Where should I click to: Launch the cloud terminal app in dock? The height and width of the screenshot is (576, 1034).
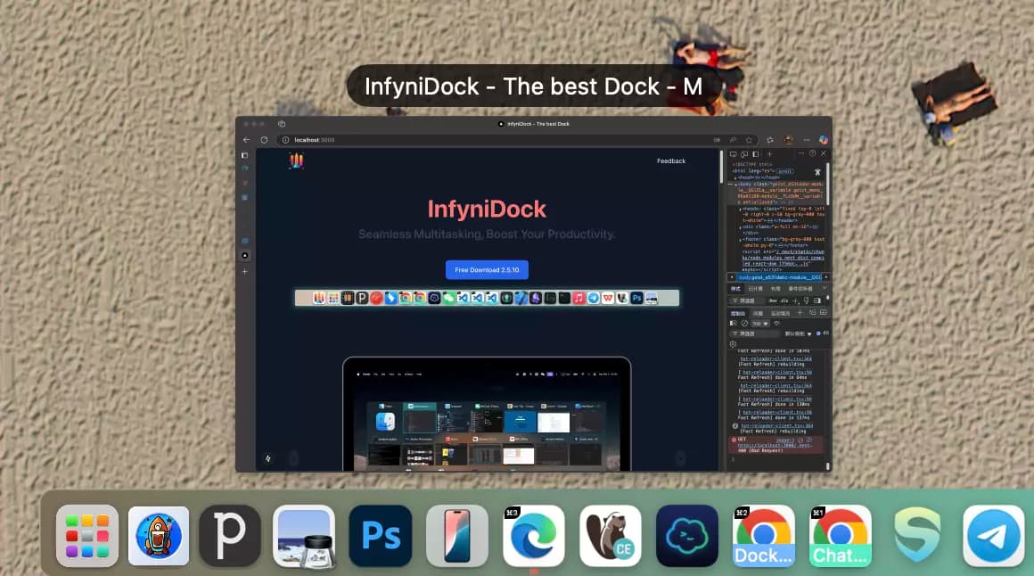(x=686, y=536)
